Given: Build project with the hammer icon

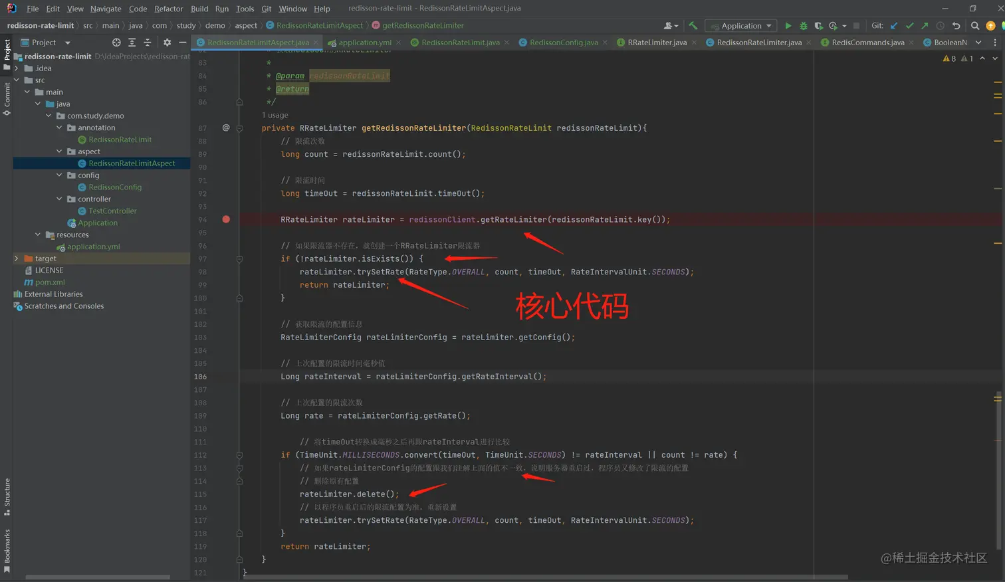Looking at the screenshot, I should click(x=693, y=26).
